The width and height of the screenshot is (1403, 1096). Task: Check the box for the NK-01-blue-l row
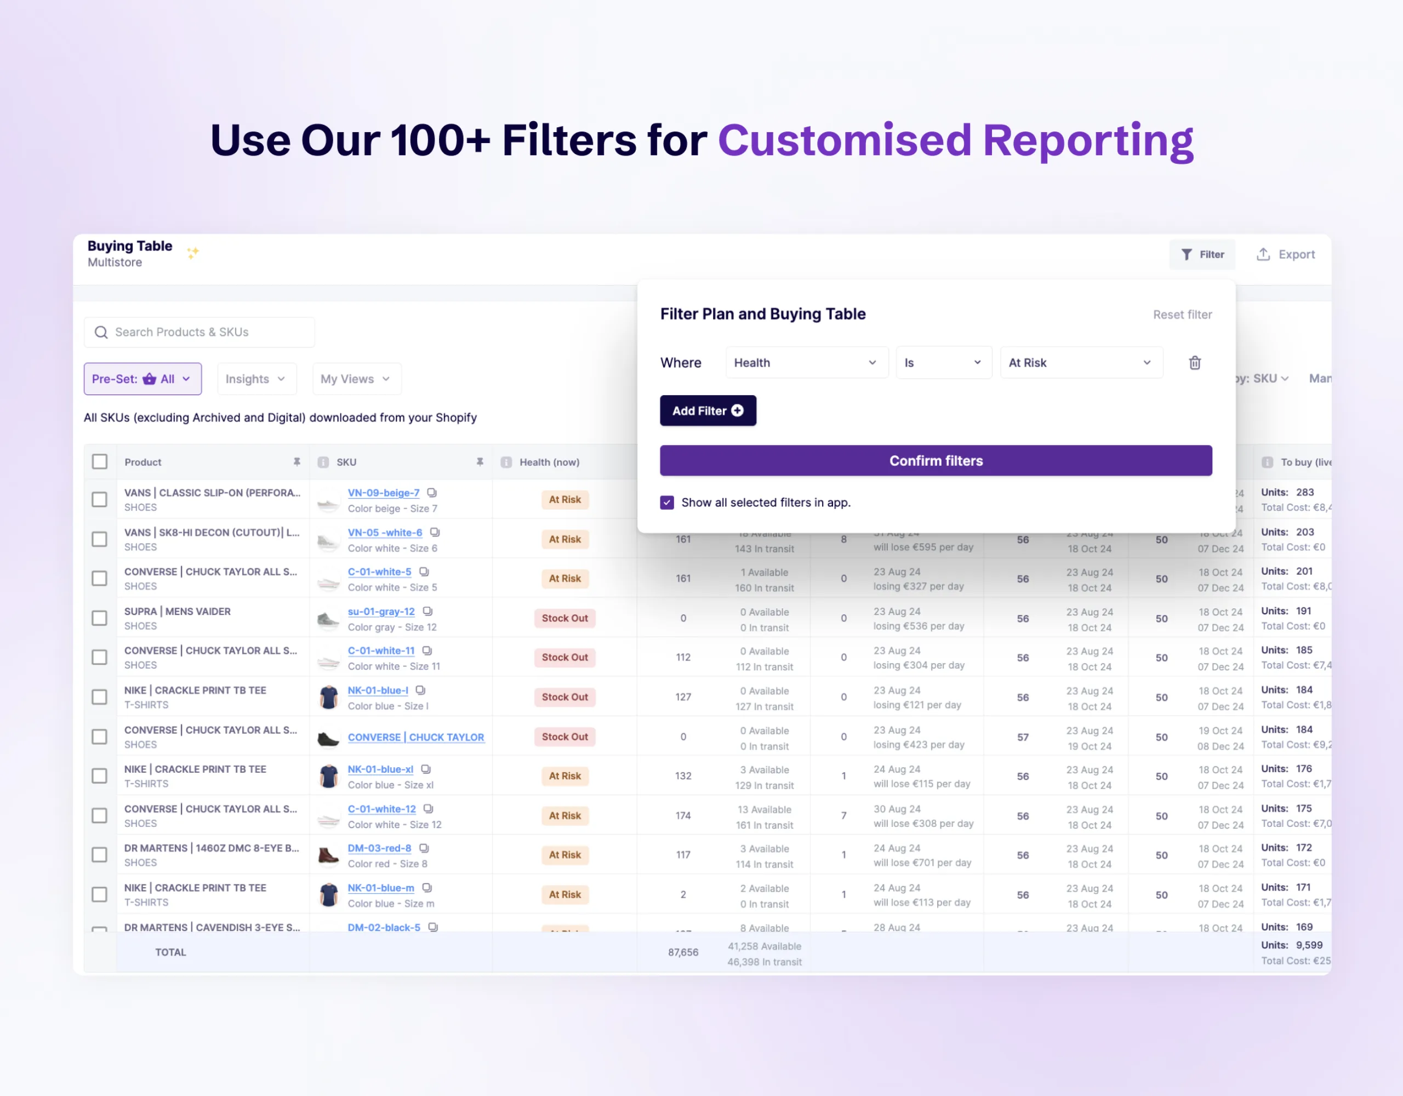coord(100,698)
